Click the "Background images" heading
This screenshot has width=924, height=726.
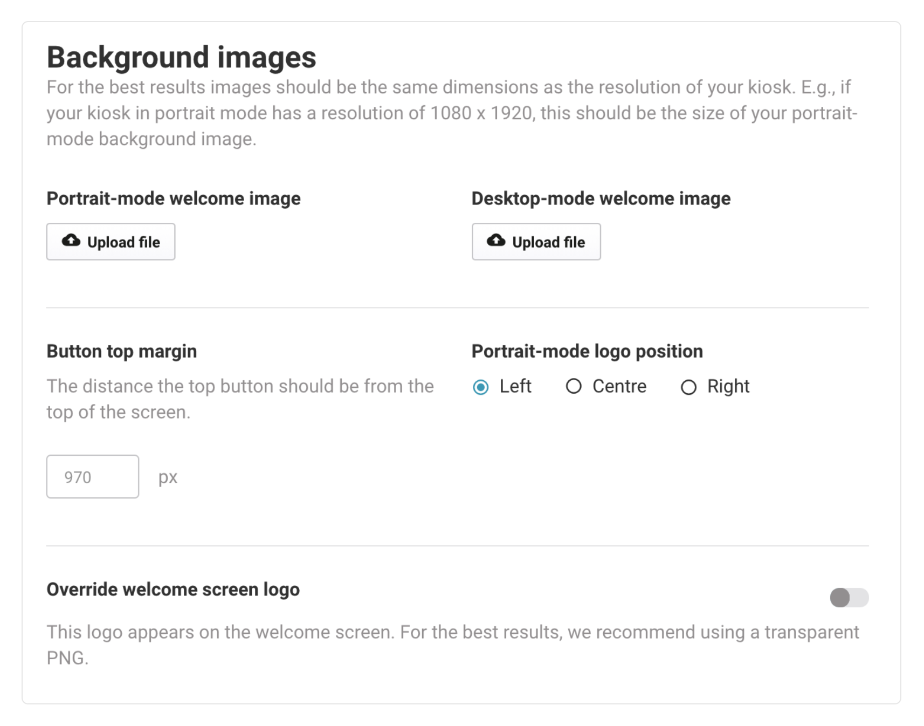[181, 57]
